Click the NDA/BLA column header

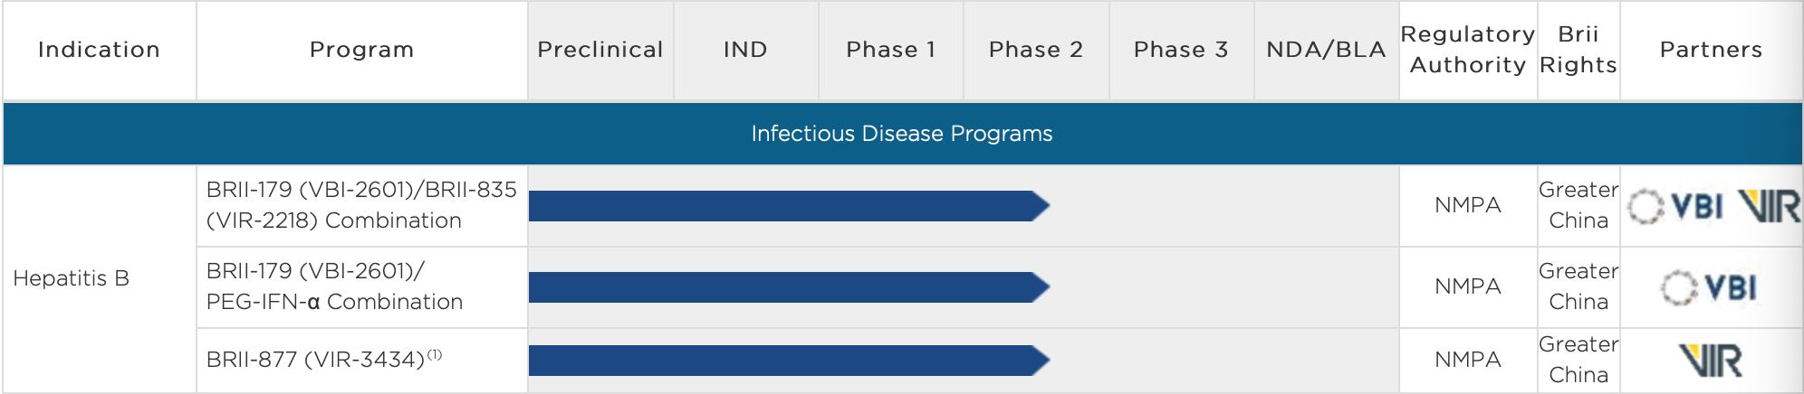pyautogui.click(x=1326, y=50)
